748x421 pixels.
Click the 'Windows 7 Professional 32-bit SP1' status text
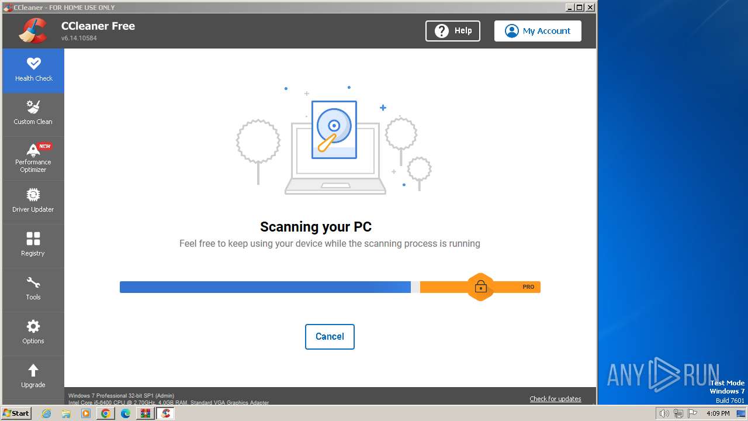pos(121,396)
